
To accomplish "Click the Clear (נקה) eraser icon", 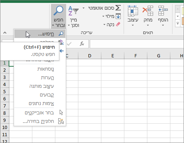I will pyautogui.click(x=118, y=24).
